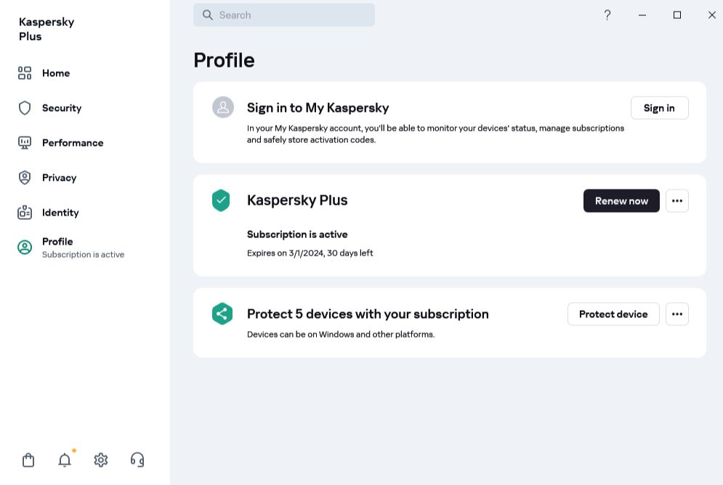This screenshot has width=723, height=485.
Task: Select the Identity section
Action: (x=60, y=213)
